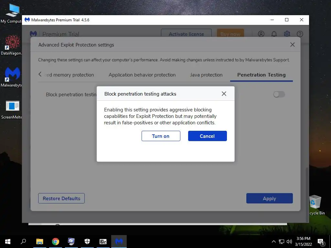331x248 pixels.
Task: Cancel the penetration testing prompt
Action: [207, 136]
